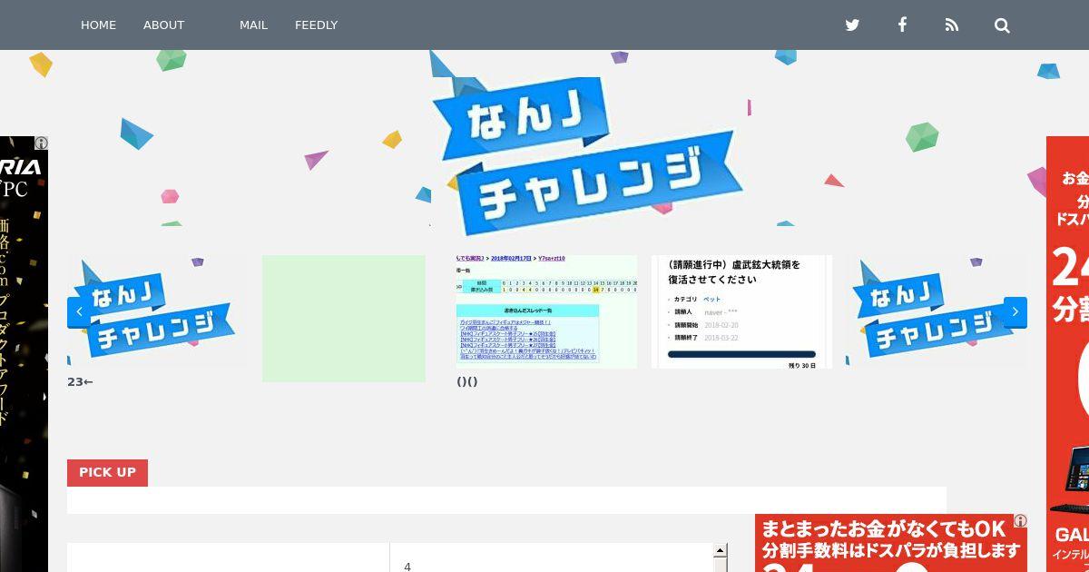
Task: Open the first carousel thumbnail captioned 23←
Action: pos(156,311)
